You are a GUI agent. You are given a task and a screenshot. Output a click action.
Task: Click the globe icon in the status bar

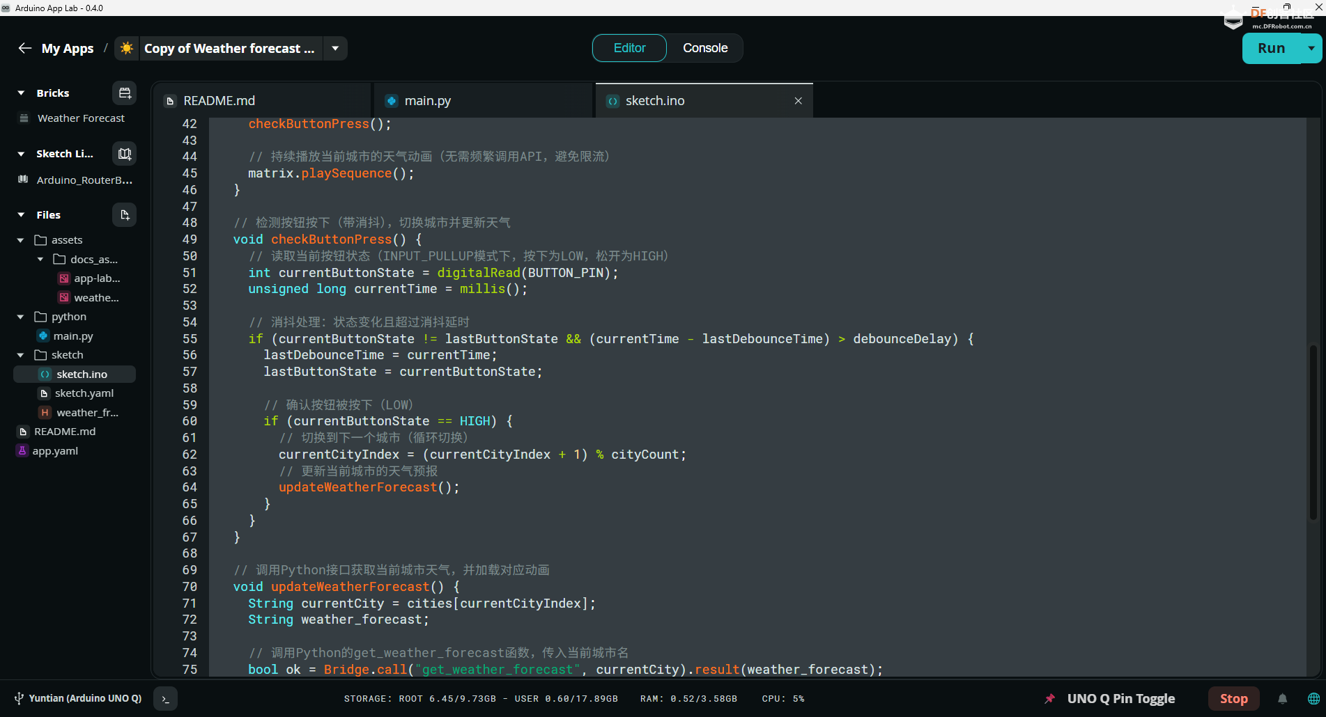1312,698
